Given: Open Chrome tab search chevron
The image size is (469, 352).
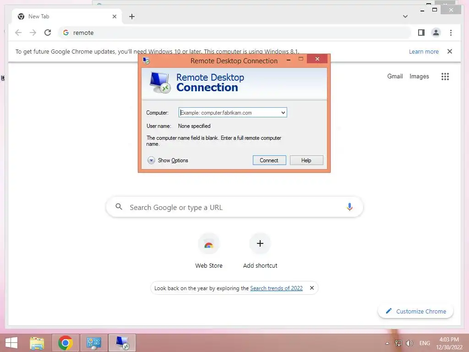Looking at the screenshot, I should (x=405, y=16).
